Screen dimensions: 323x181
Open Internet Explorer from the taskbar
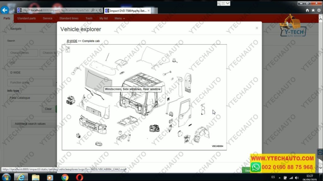point(21,177)
